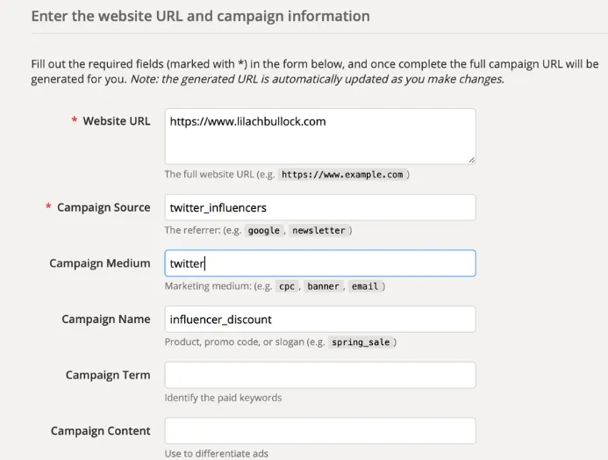The height and width of the screenshot is (460, 608).
Task: Click the 'newsletter' referrer example
Action: point(319,231)
